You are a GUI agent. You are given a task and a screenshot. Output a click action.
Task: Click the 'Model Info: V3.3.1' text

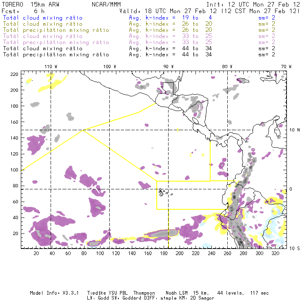[x=54, y=293]
